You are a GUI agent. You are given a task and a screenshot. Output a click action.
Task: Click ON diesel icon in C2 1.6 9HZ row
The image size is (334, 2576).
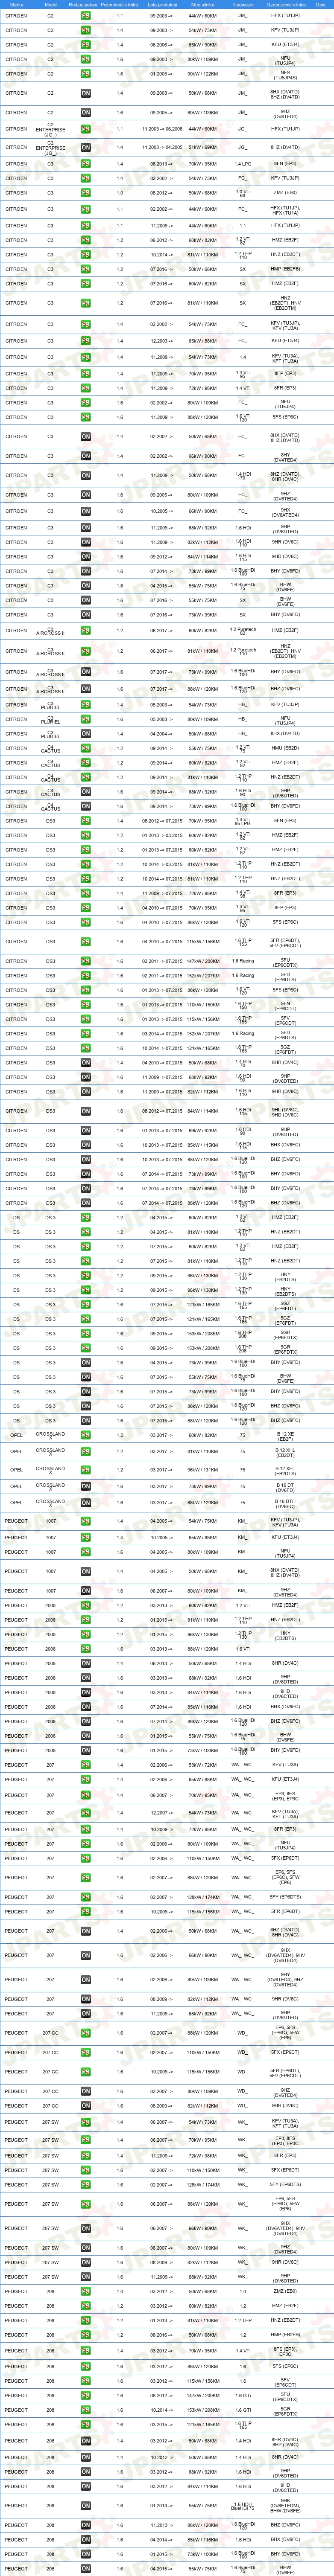tap(86, 112)
